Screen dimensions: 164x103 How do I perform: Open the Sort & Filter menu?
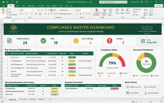[146, 12]
